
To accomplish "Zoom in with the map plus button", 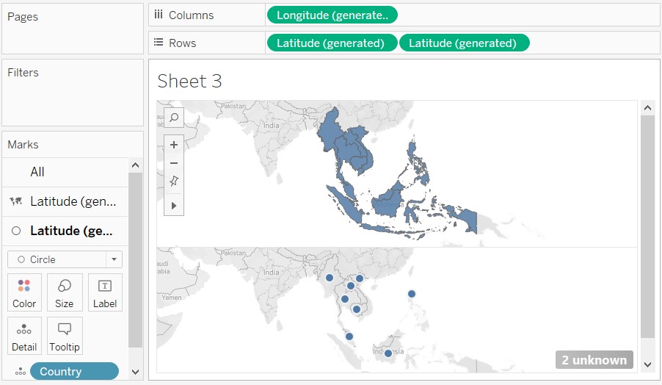I will coord(173,145).
